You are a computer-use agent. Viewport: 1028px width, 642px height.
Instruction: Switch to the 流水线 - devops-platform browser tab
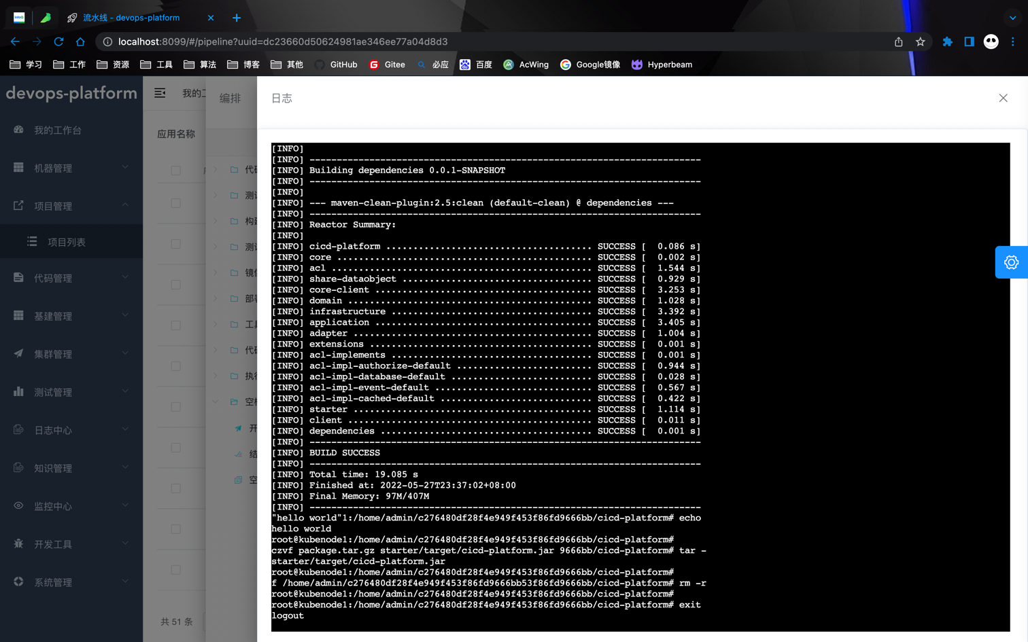click(x=140, y=18)
